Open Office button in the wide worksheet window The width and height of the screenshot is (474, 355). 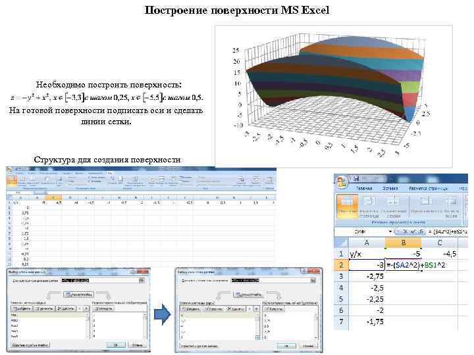[x=9, y=170]
